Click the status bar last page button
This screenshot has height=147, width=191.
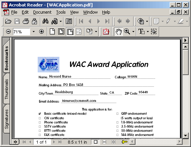click(x=60, y=142)
